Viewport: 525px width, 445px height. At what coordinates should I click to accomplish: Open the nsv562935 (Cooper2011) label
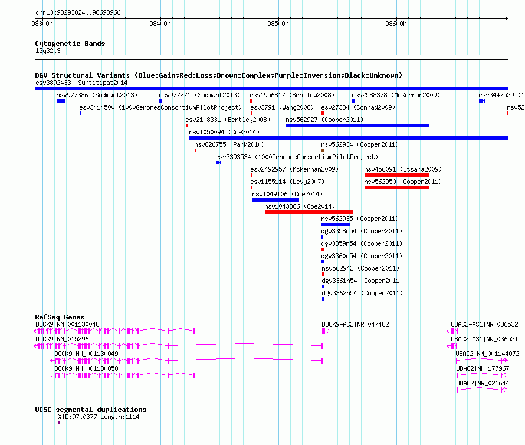pyautogui.click(x=360, y=219)
